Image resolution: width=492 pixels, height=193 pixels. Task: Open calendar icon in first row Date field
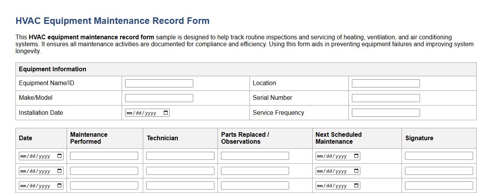[60, 156]
